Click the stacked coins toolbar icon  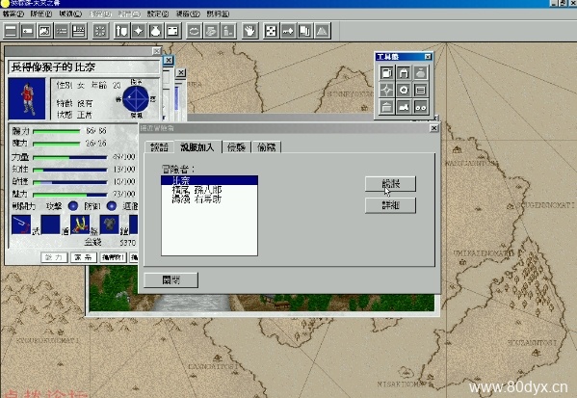211,31
